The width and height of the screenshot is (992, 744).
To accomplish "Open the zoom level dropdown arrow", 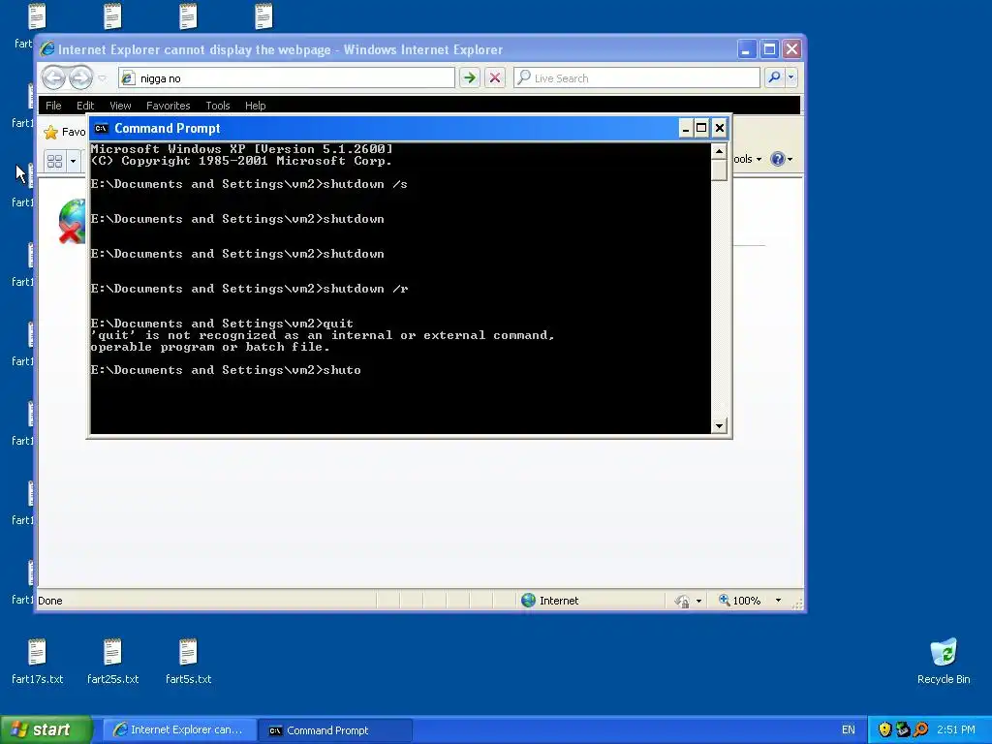I will pyautogui.click(x=778, y=601).
